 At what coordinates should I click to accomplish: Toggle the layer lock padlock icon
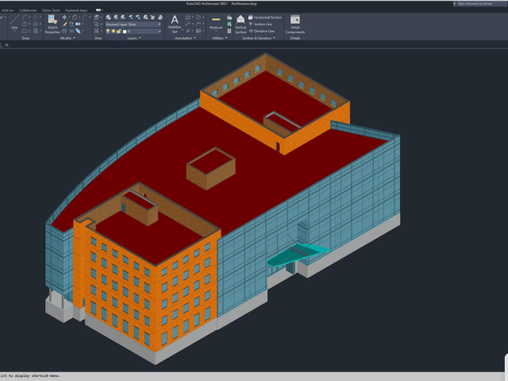(117, 31)
